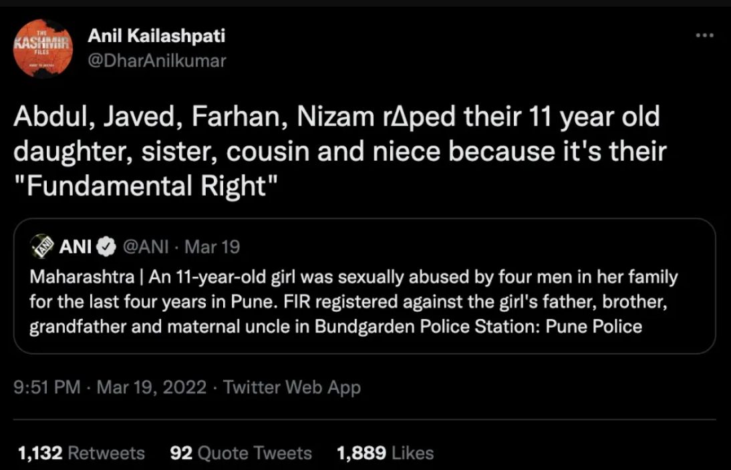This screenshot has height=470, width=731.
Task: View the 92 Quote Tweets list
Action: point(241,453)
